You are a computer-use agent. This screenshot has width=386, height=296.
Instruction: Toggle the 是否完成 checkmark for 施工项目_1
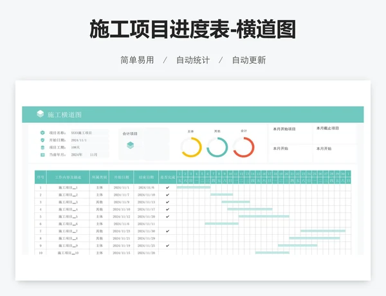[168, 188]
